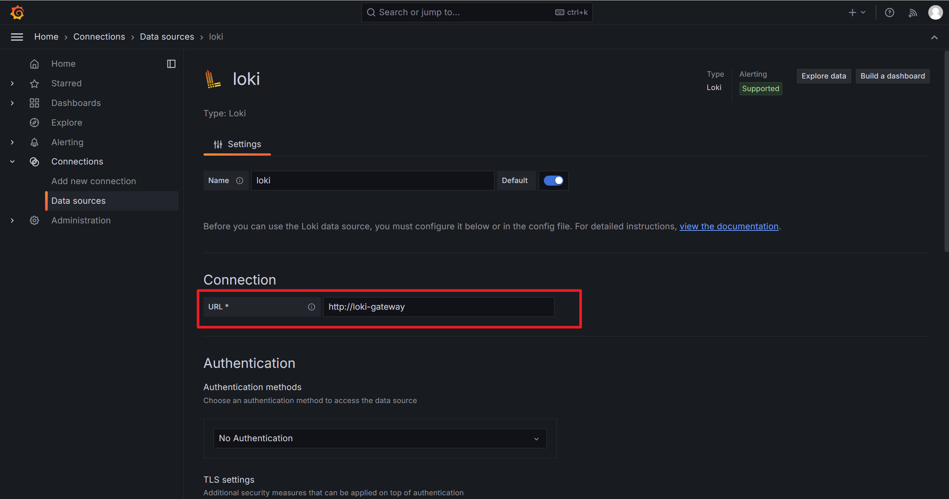Open Home in the sidebar

63,64
